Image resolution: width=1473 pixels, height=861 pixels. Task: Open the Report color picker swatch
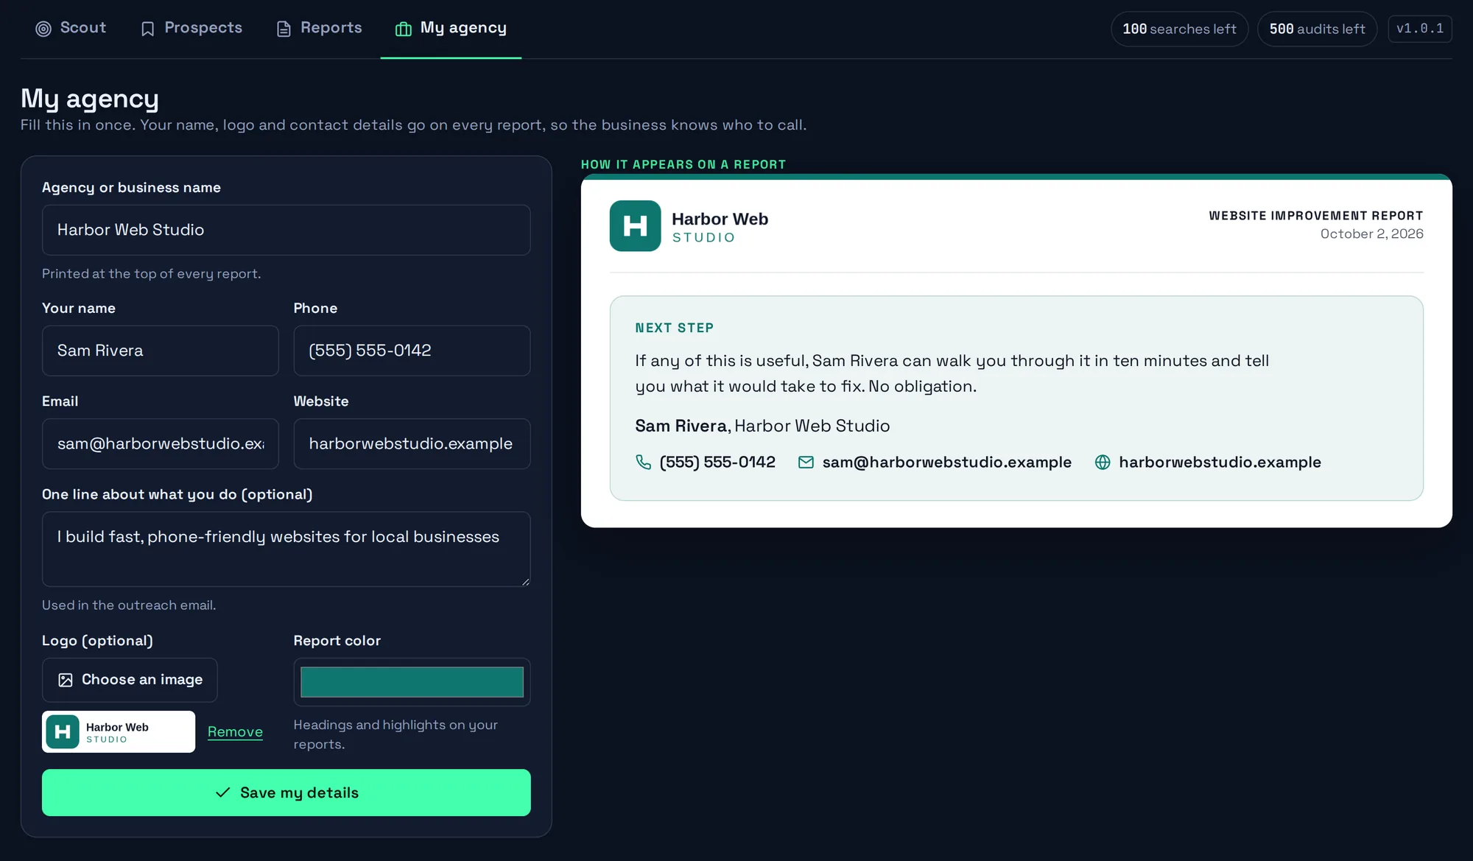point(412,682)
